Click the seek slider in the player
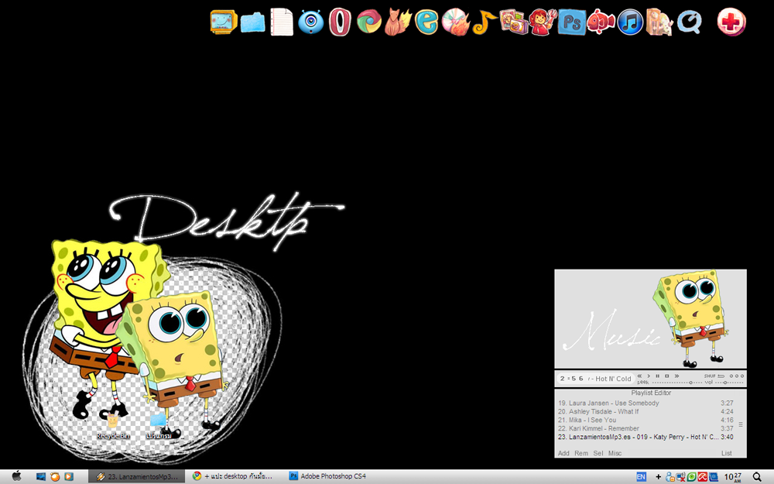 tap(677, 383)
